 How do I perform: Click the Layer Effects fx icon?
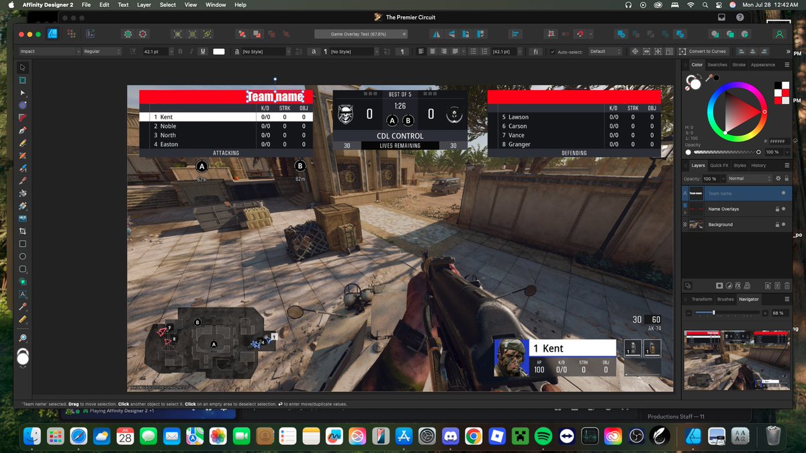(x=740, y=285)
